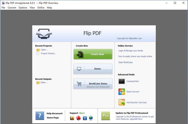Open Batch convert link

[133, 92]
